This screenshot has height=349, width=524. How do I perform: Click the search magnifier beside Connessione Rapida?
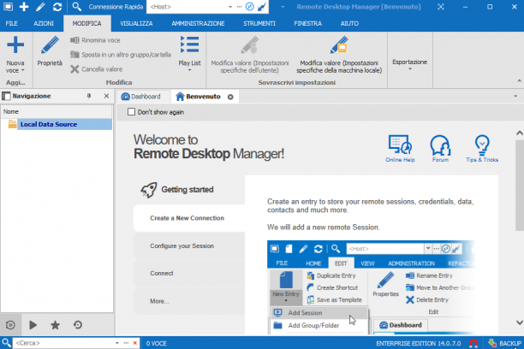(x=76, y=7)
